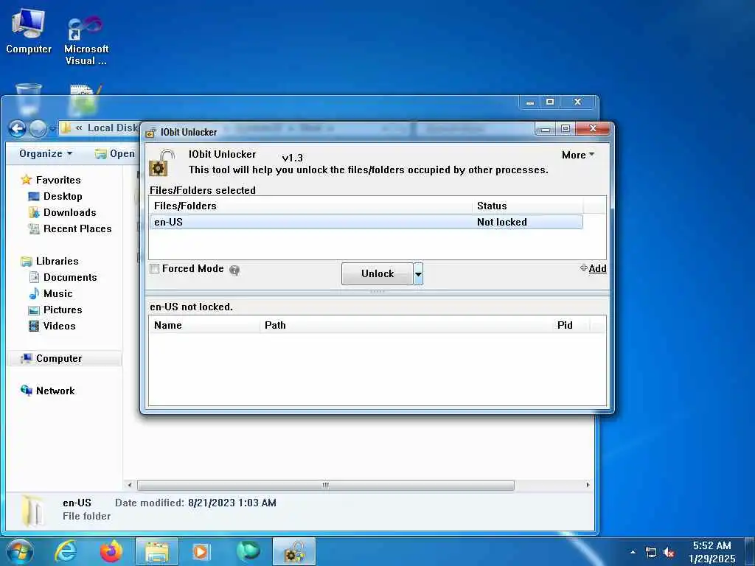Click the Path column header
This screenshot has height=566, width=755.
point(406,325)
